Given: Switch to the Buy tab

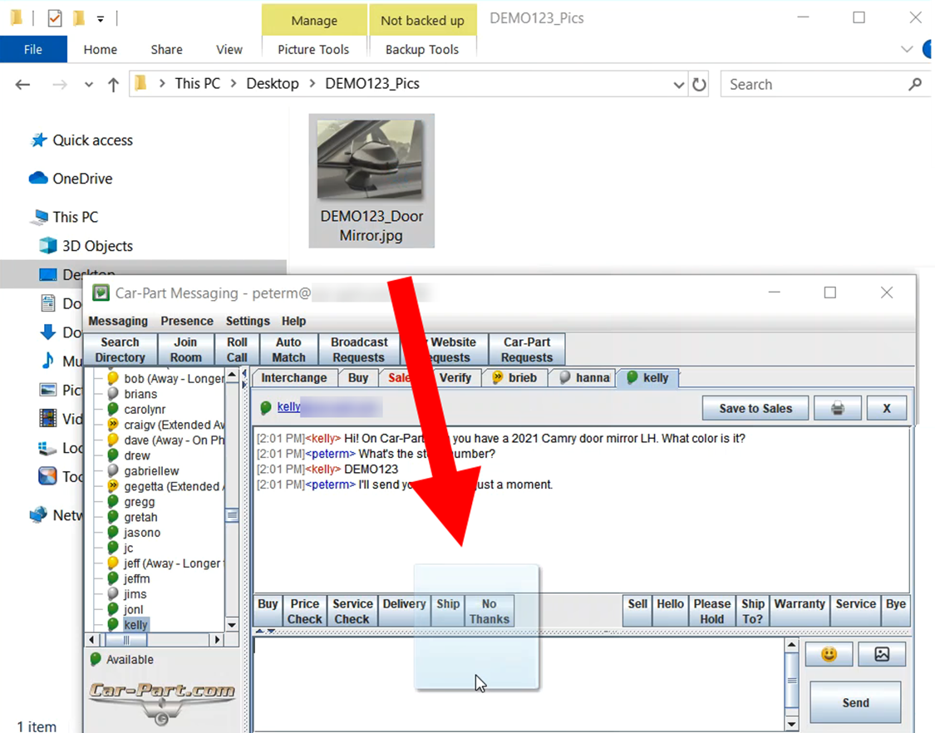Looking at the screenshot, I should point(358,378).
